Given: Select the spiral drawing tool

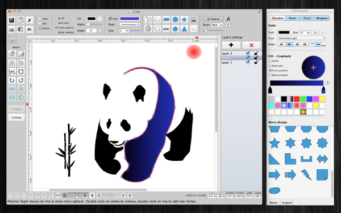Looking at the screenshot, I should 148,28.
